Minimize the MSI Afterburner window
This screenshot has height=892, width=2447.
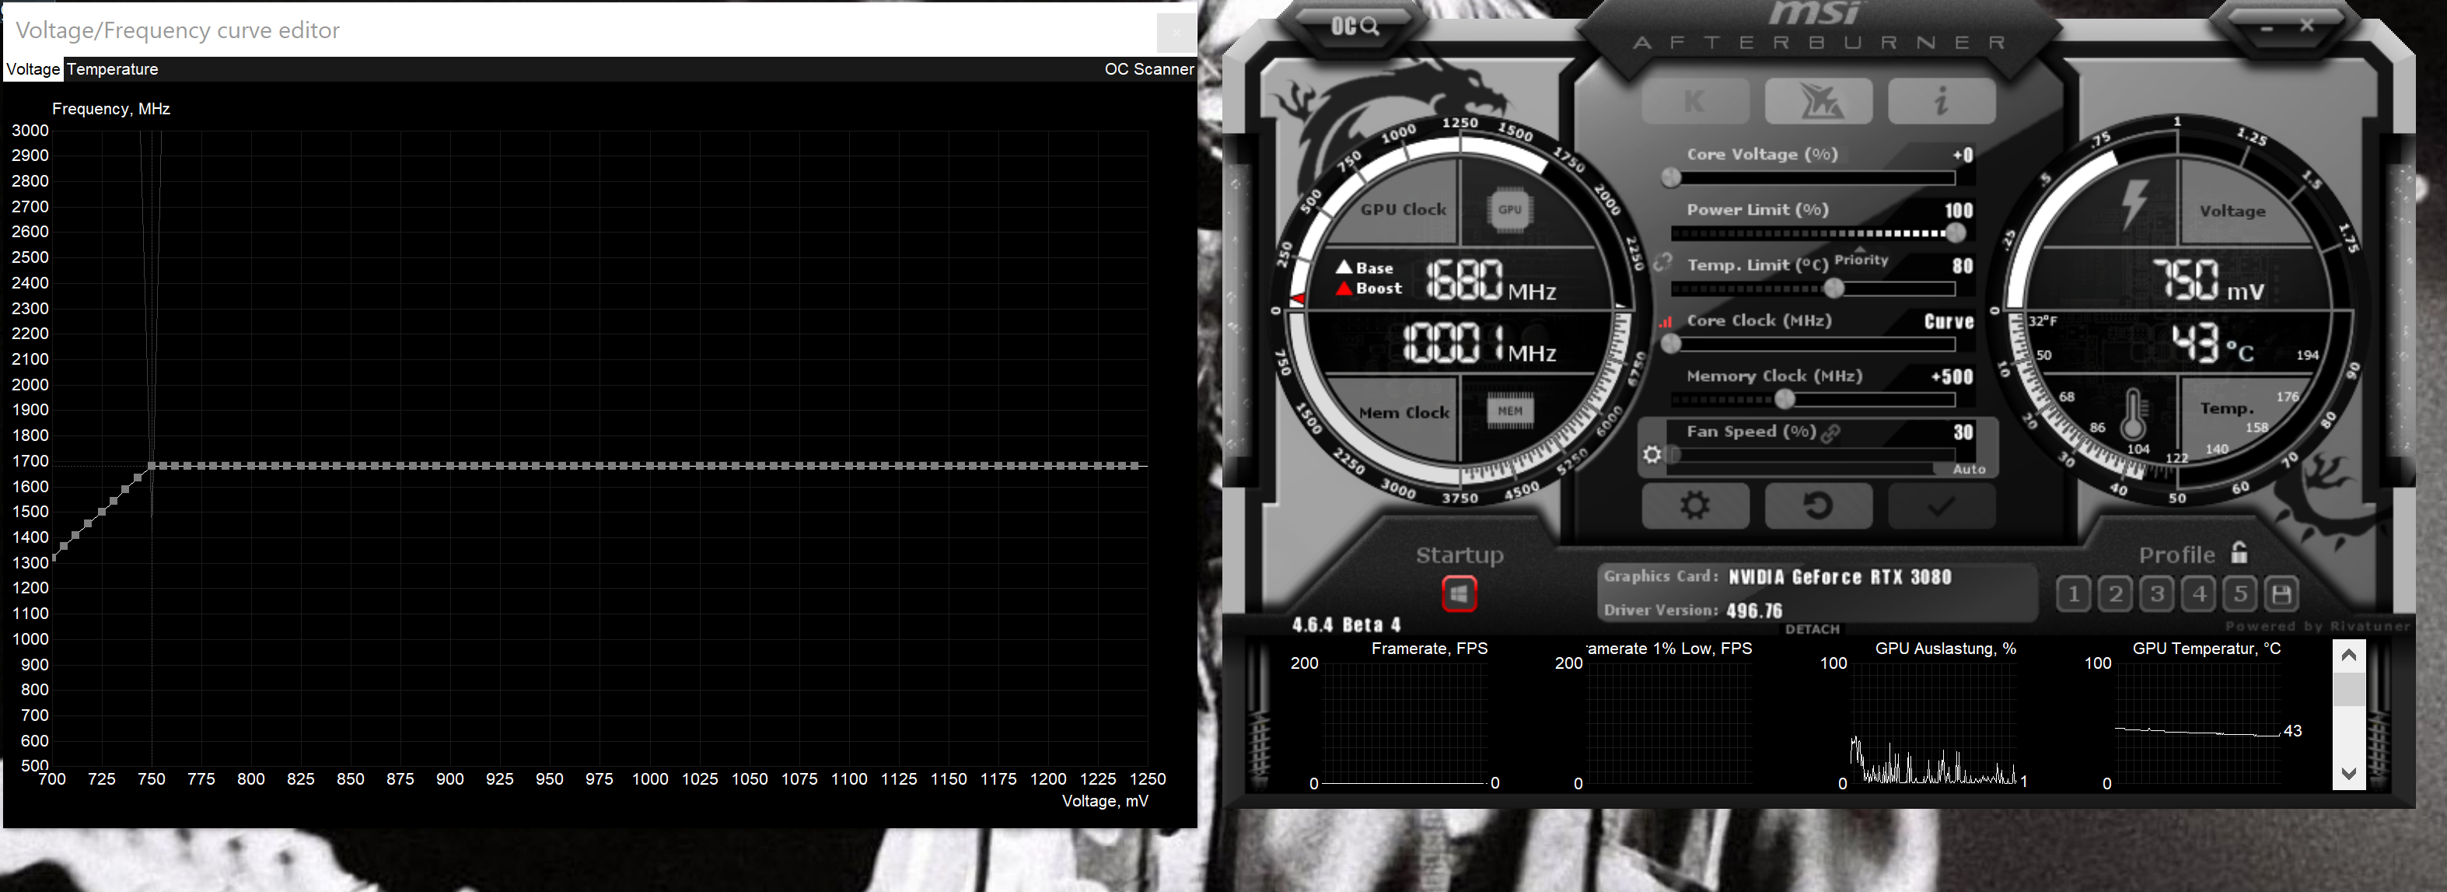pyautogui.click(x=2267, y=27)
